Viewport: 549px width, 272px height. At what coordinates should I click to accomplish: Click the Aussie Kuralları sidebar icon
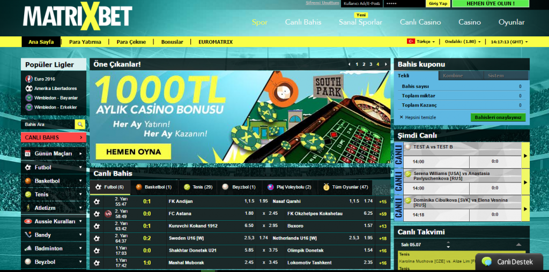pos(28,221)
